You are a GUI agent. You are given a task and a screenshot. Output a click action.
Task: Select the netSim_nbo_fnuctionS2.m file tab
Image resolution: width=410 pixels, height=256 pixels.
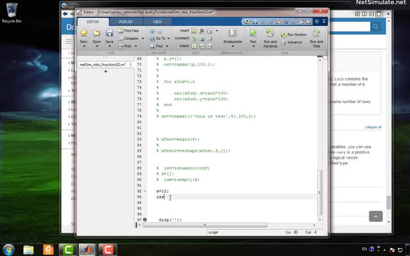(102, 64)
